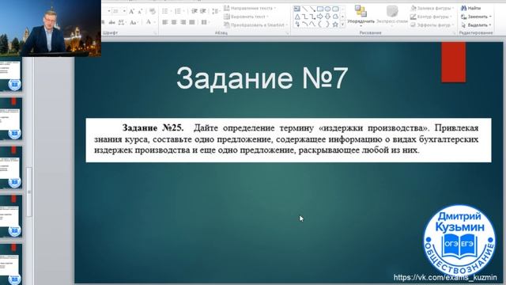
Task: Select the Cloud shape
Action: point(335,17)
